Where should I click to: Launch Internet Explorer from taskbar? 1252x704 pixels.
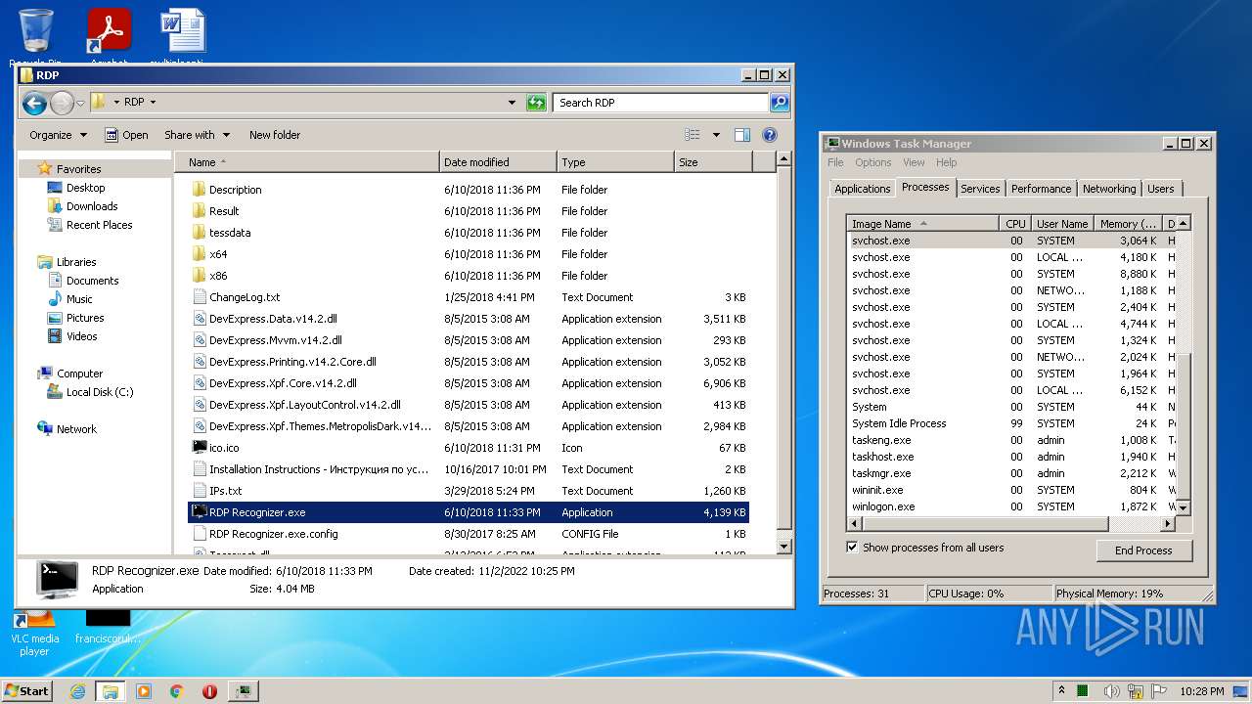click(77, 691)
